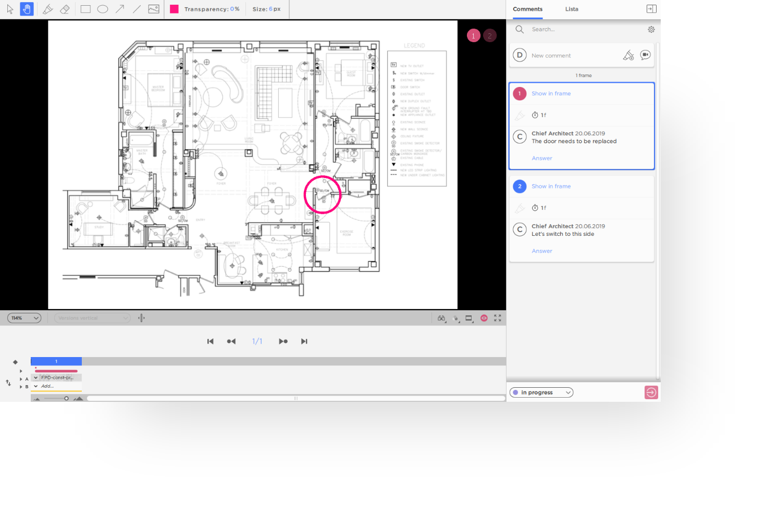Open the Versions vertical dropdown
This screenshot has height=508, width=766.
92,318
